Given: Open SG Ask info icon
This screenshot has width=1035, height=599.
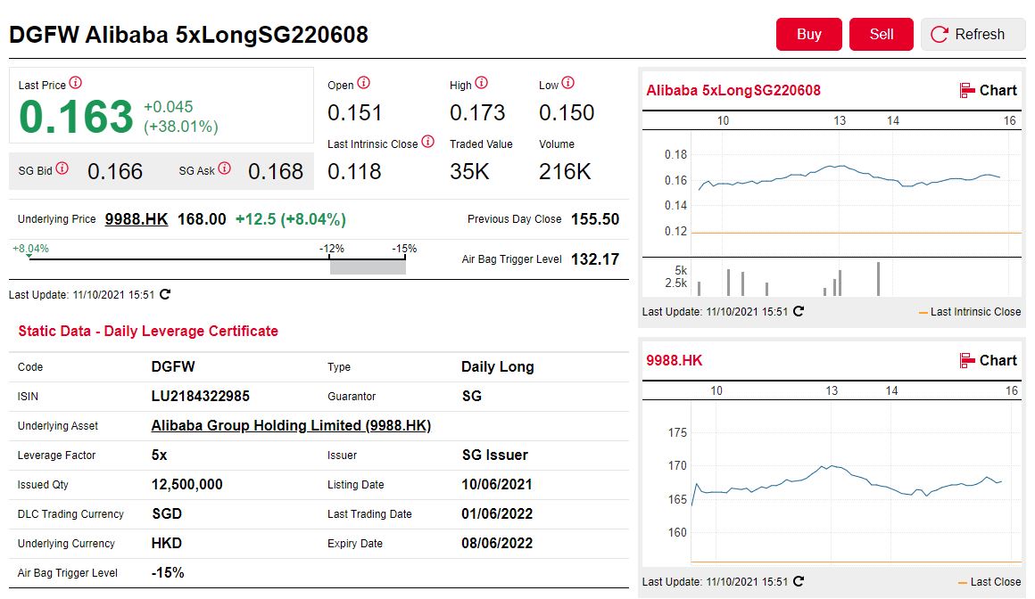Looking at the screenshot, I should (225, 168).
